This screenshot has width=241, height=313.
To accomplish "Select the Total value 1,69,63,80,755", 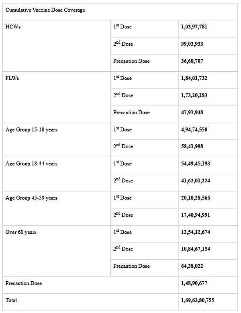I will click(x=198, y=300).
